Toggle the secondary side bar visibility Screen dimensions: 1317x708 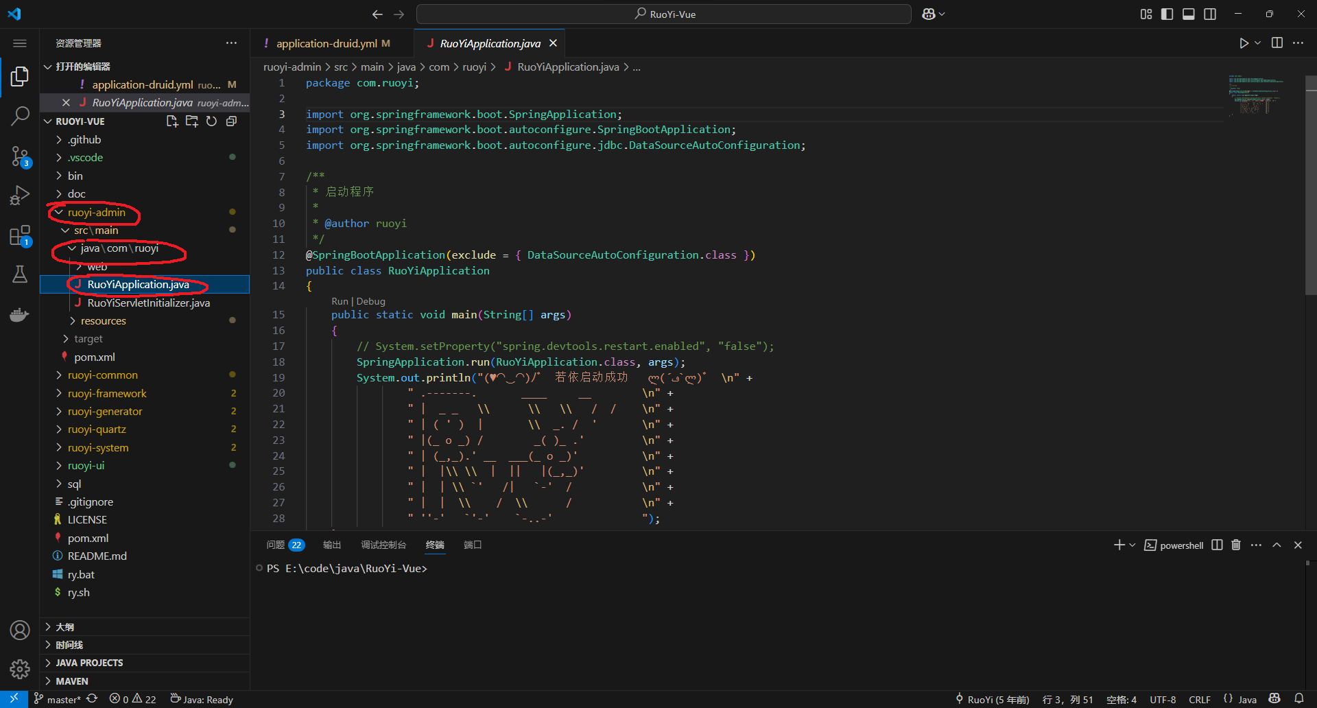pos(1210,14)
